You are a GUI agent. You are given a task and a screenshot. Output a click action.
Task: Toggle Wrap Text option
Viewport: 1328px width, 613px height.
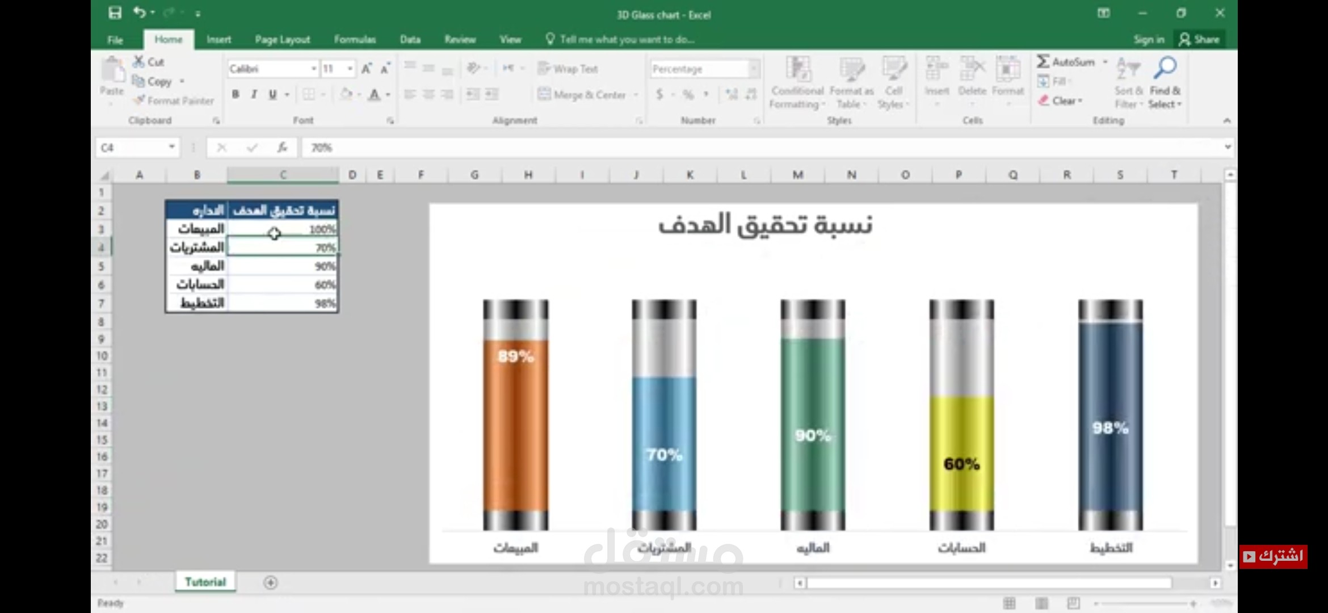pos(569,69)
